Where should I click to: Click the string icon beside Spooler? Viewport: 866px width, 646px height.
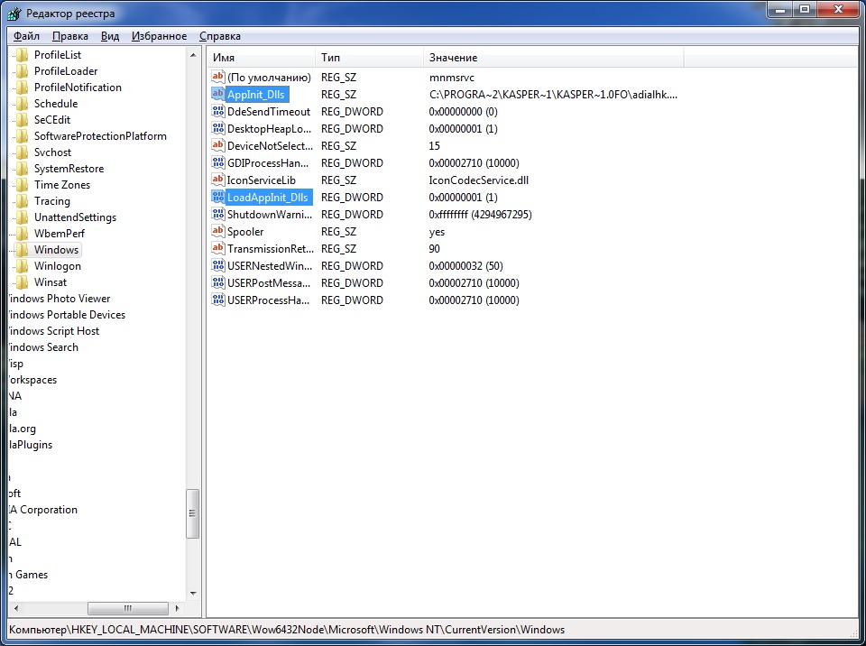218,231
